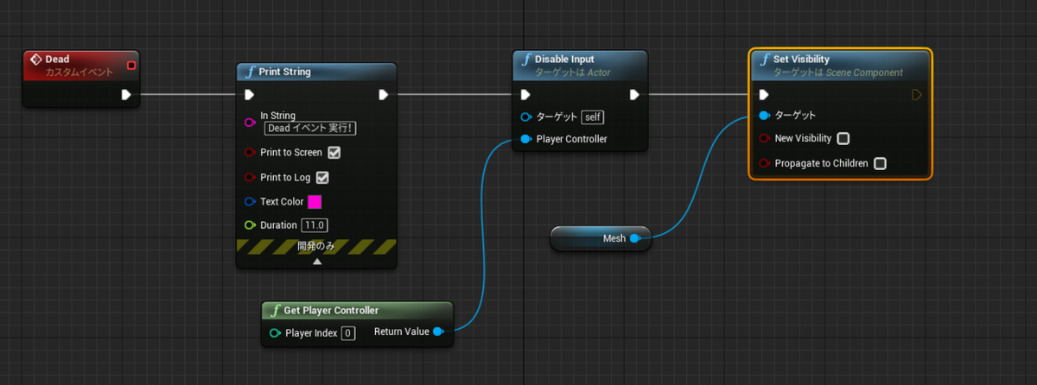Click the custom event icon on Dead node
Image resolution: width=1037 pixels, height=385 pixels.
pos(36,60)
